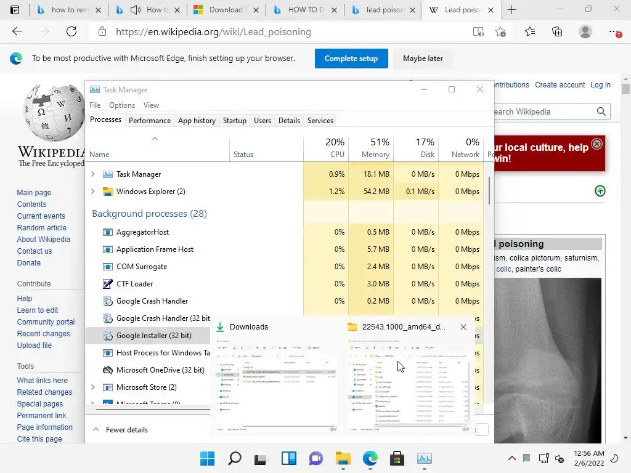
Task: Click the green plus circle icon
Action: 600,191
